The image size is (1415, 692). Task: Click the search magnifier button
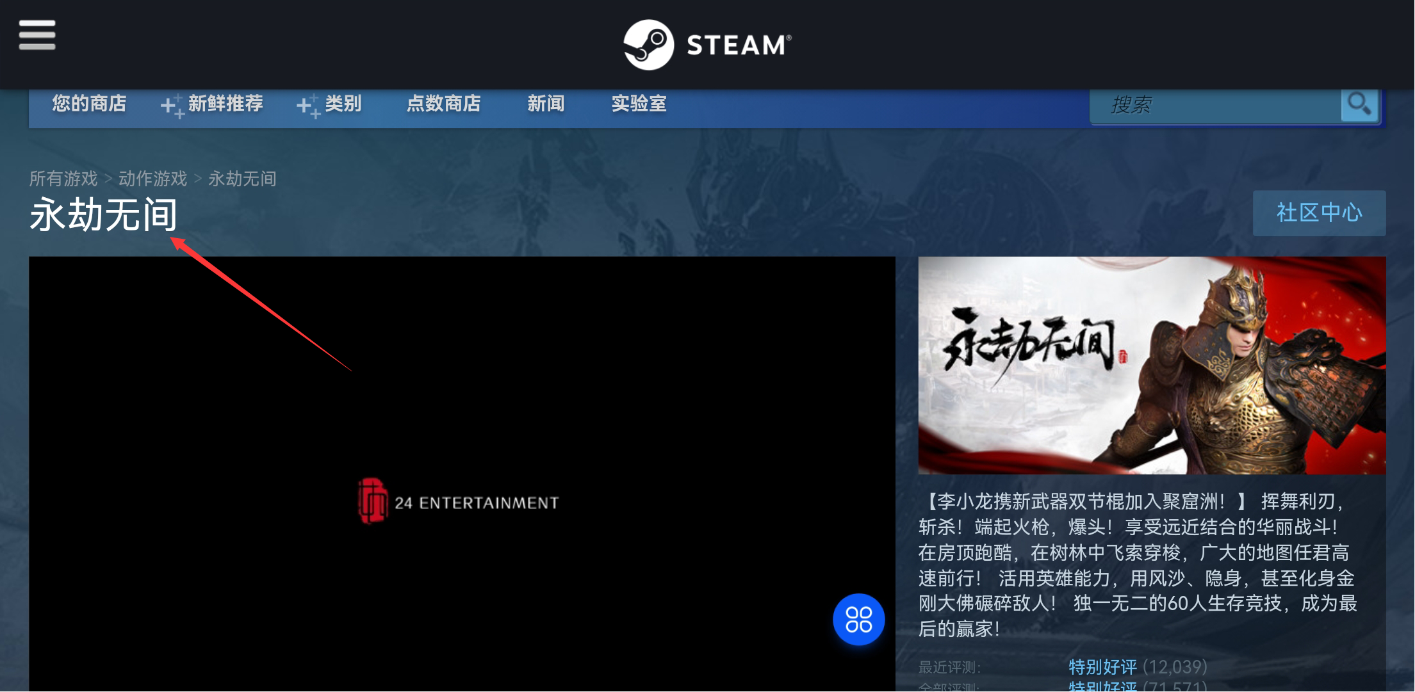[x=1359, y=104]
